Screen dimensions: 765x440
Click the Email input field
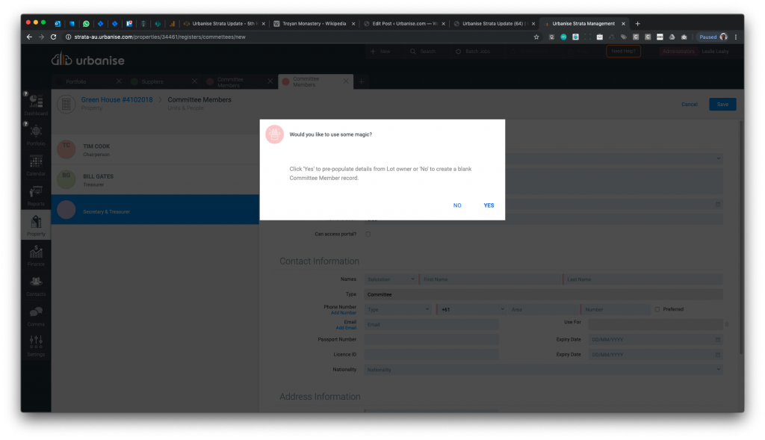point(432,325)
